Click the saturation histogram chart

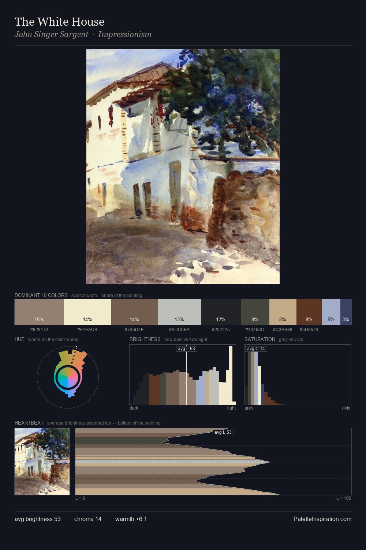(298, 375)
